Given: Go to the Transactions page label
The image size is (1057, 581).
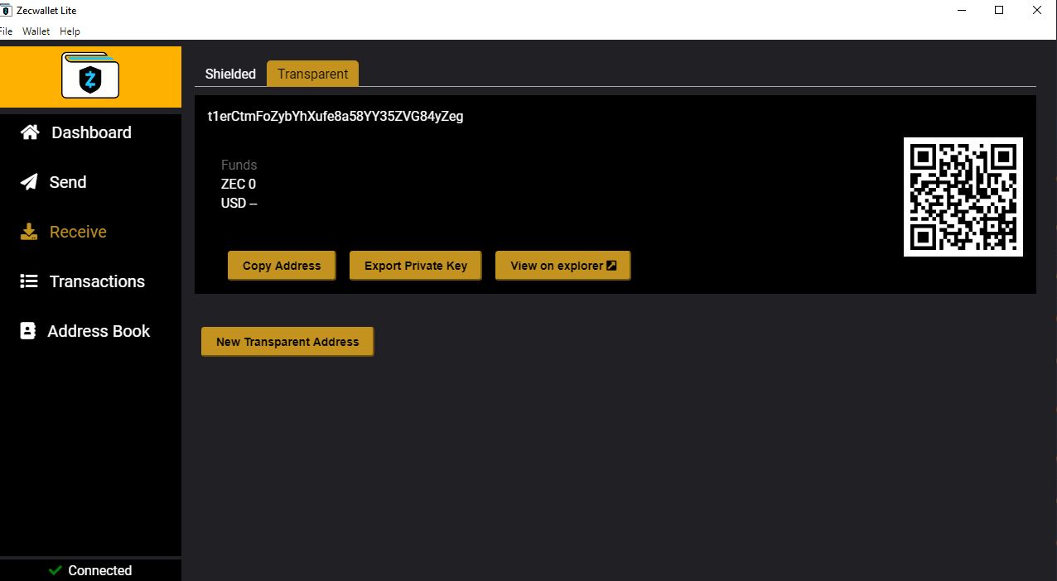Looking at the screenshot, I should point(97,281).
